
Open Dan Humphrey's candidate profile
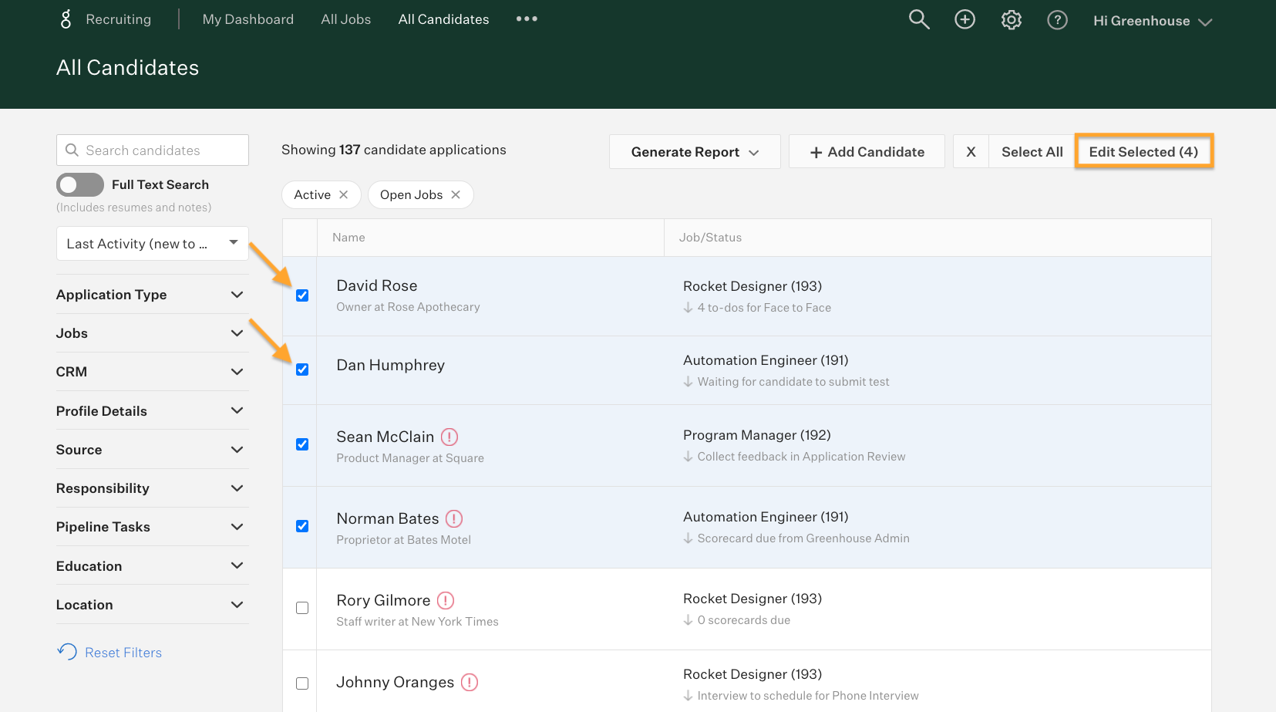390,365
